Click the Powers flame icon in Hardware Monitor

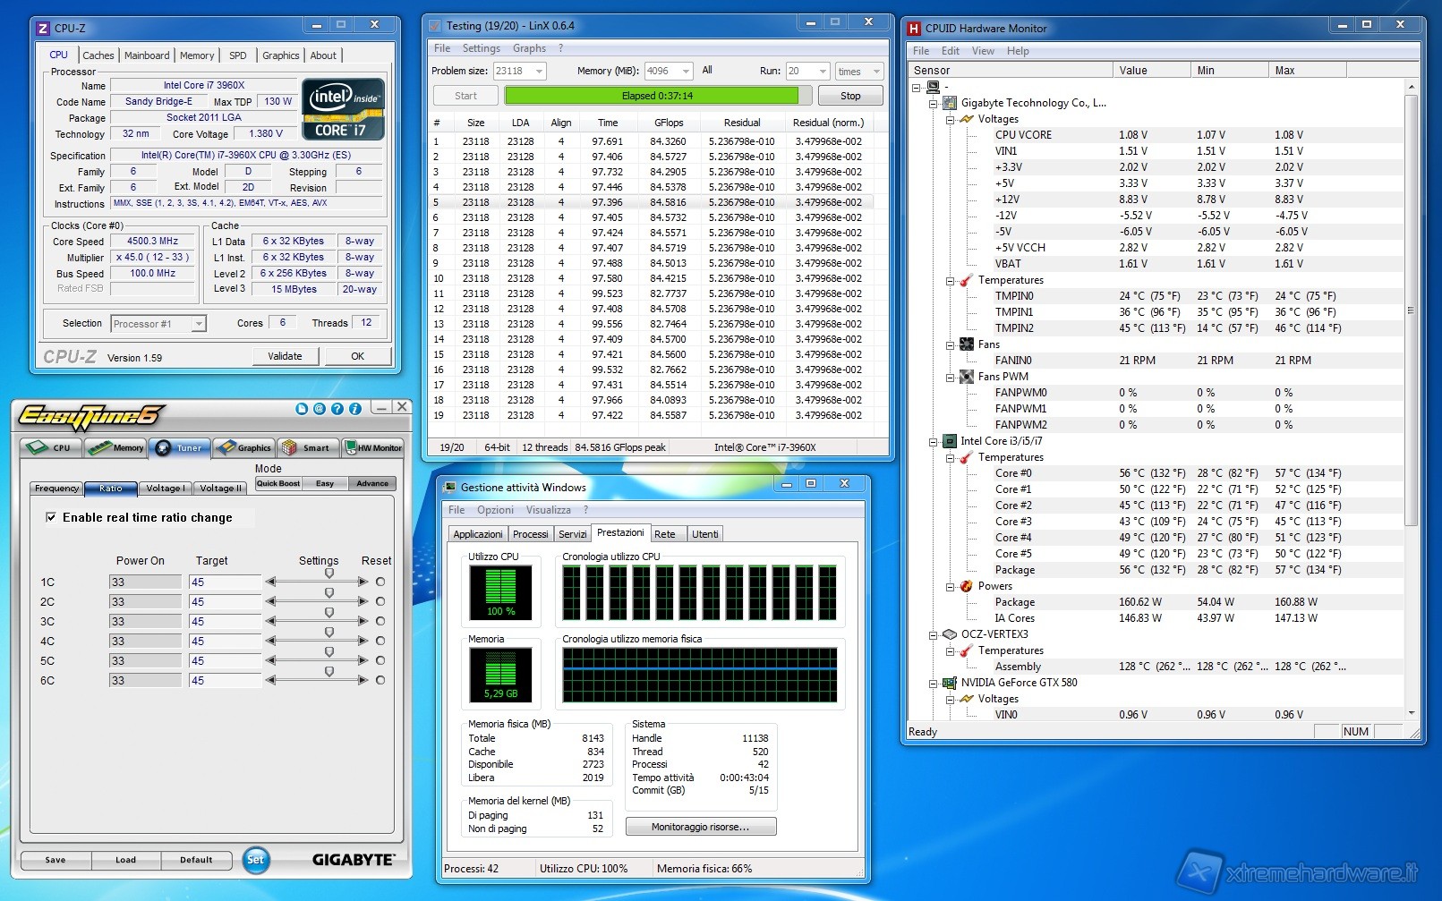(x=966, y=586)
